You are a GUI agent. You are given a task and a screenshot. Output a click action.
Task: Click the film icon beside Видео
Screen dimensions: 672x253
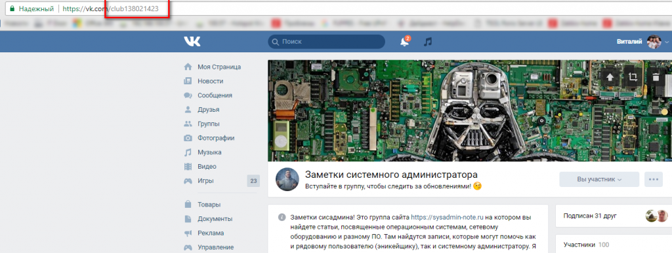point(188,167)
